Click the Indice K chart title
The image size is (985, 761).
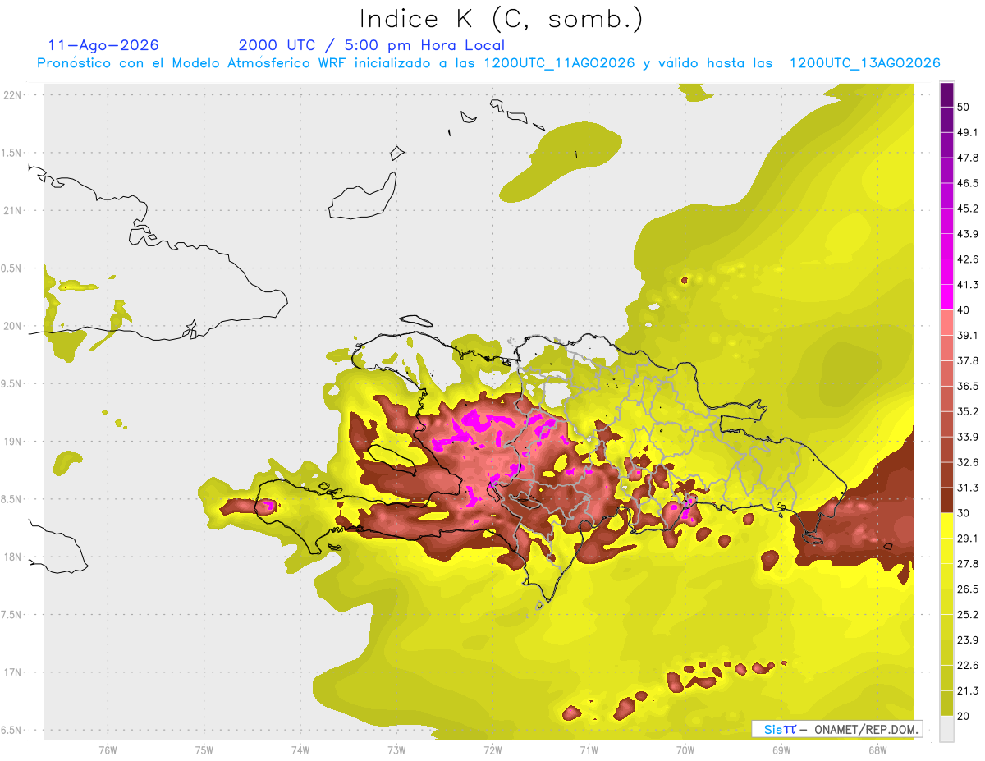(x=502, y=19)
